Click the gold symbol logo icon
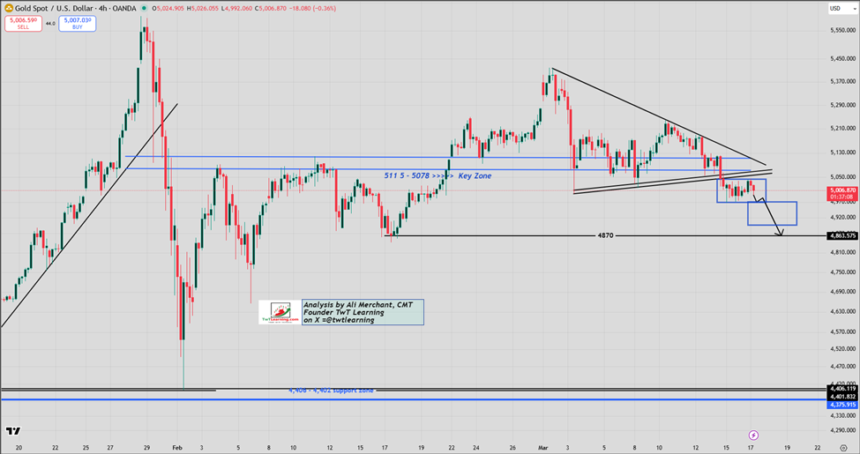The width and height of the screenshot is (860, 454). 9,8
